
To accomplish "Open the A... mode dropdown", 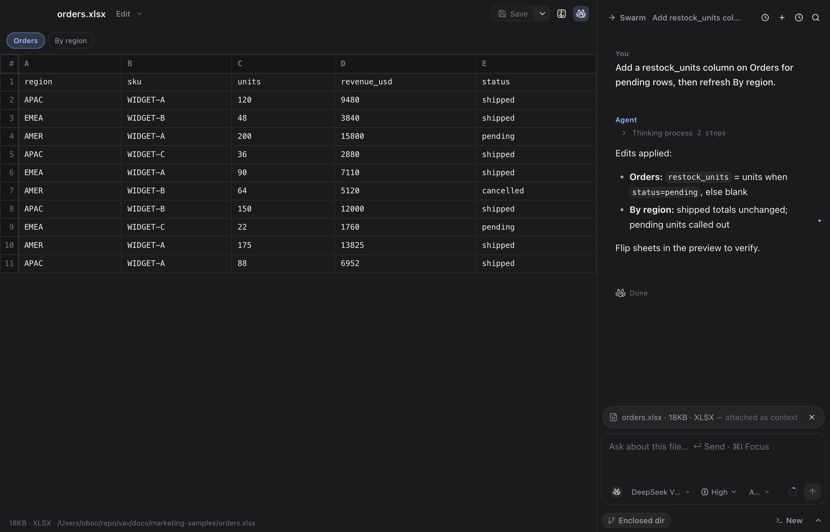I will point(759,492).
